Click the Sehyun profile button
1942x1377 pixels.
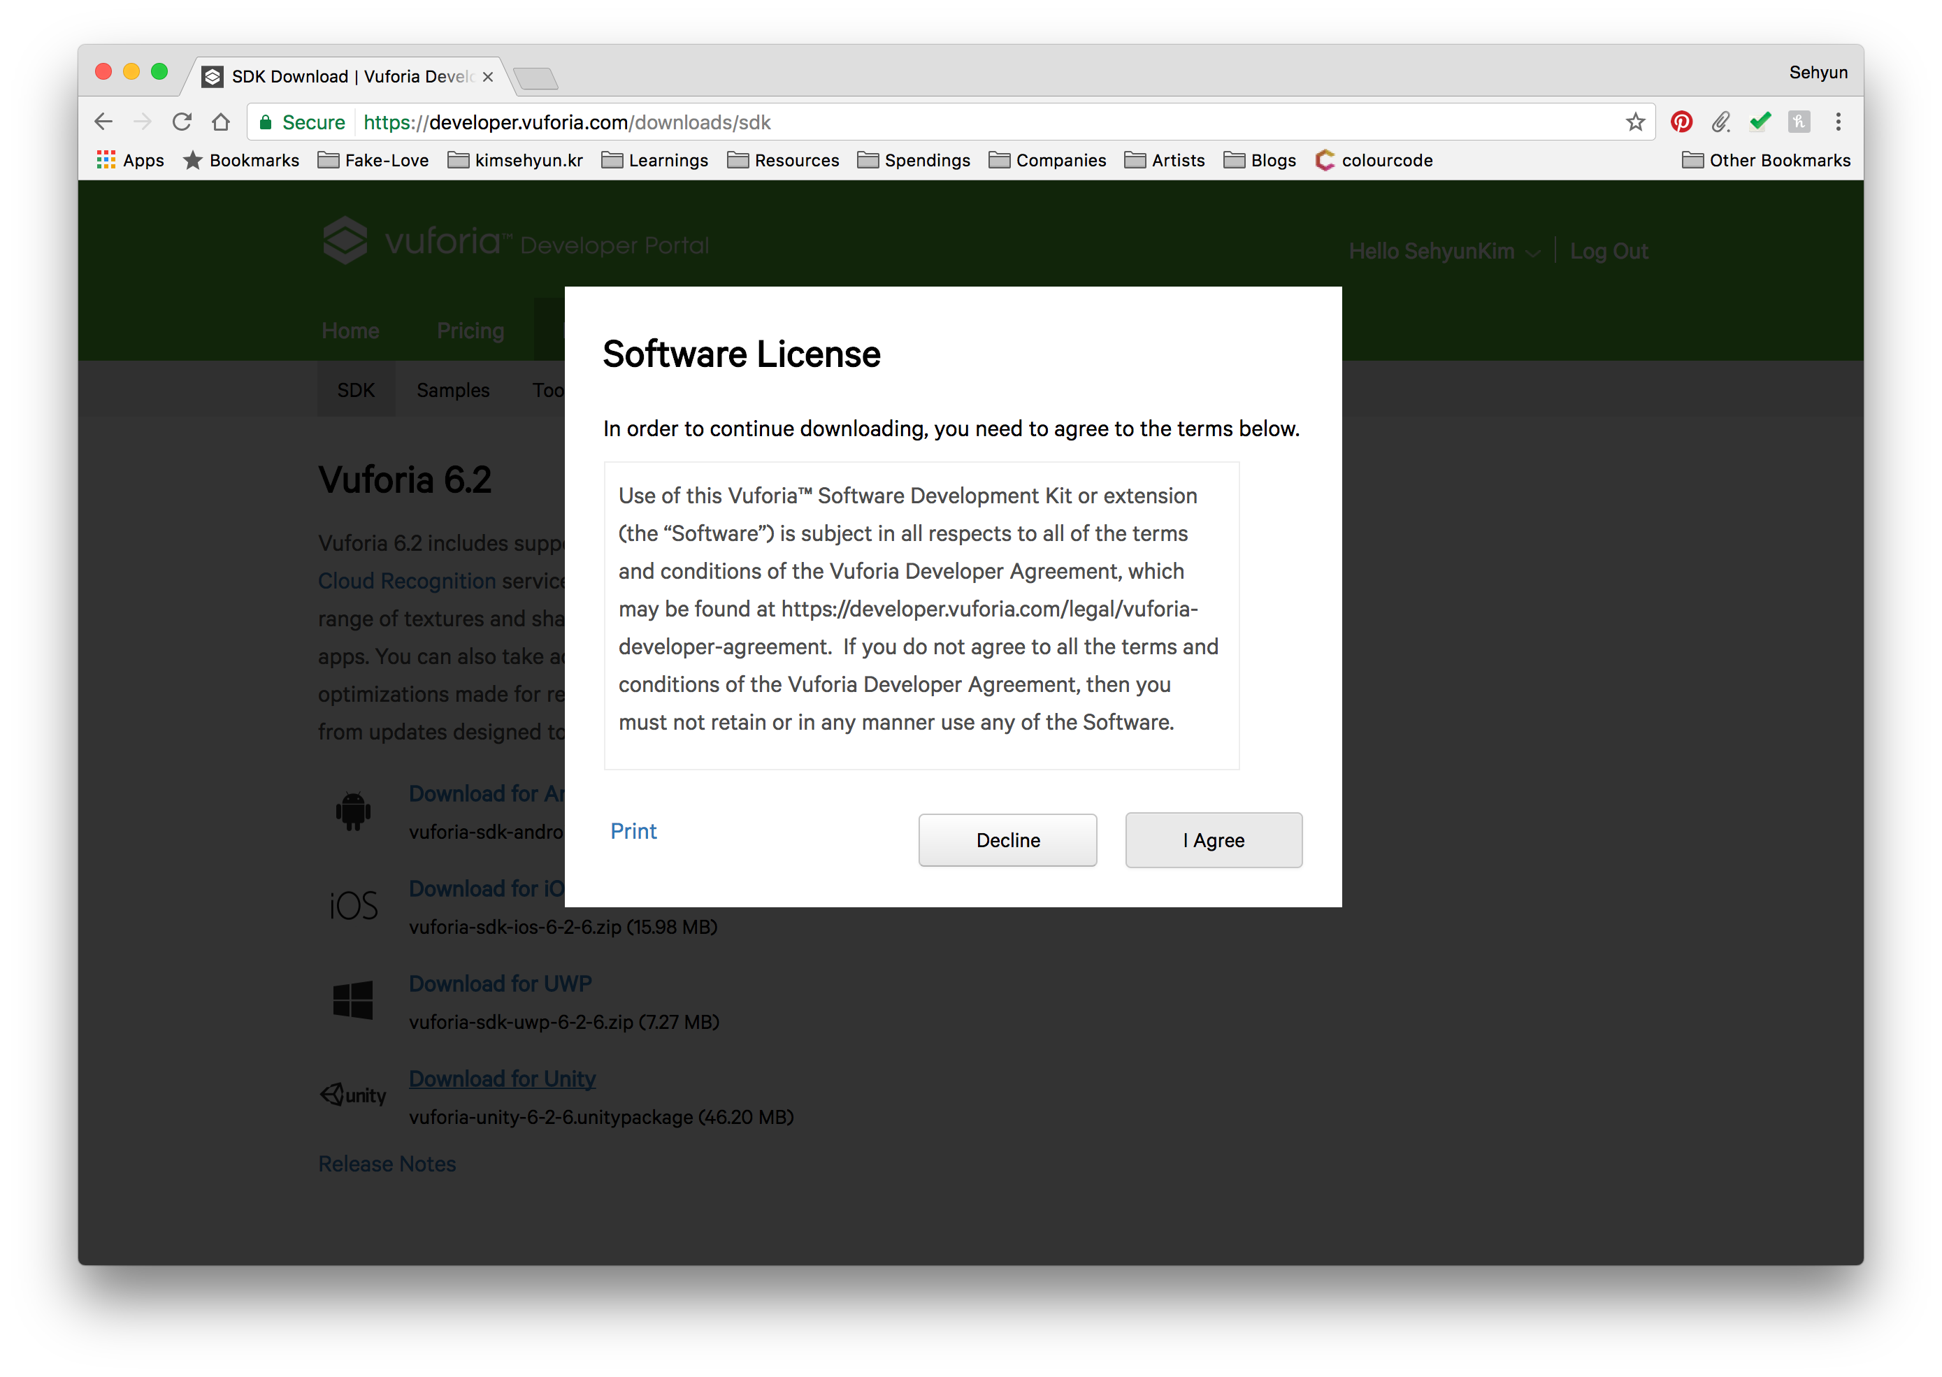coord(1818,73)
